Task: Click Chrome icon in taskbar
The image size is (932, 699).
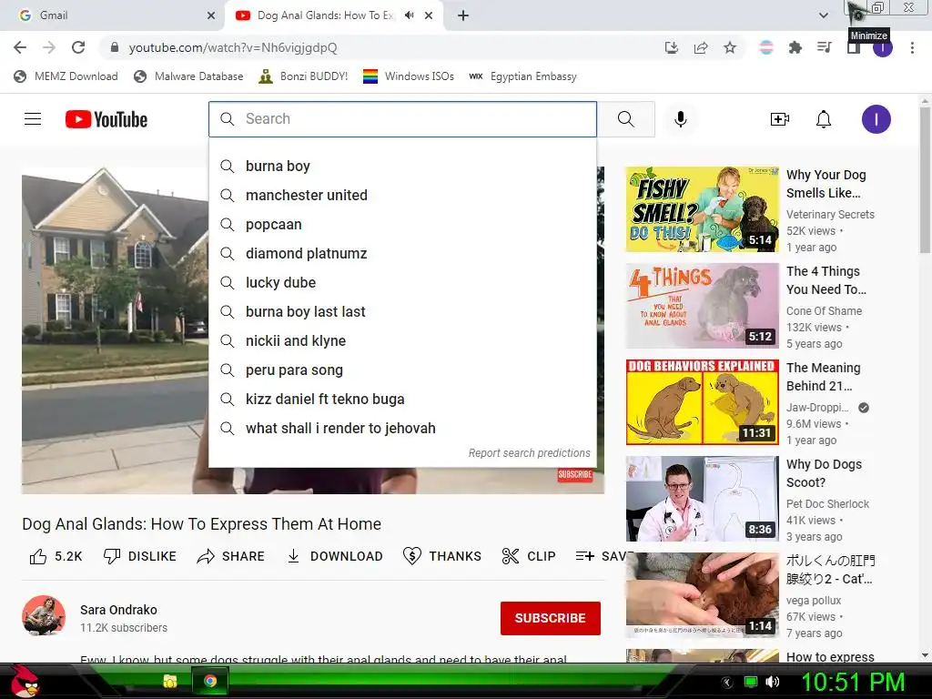Action: tap(210, 681)
